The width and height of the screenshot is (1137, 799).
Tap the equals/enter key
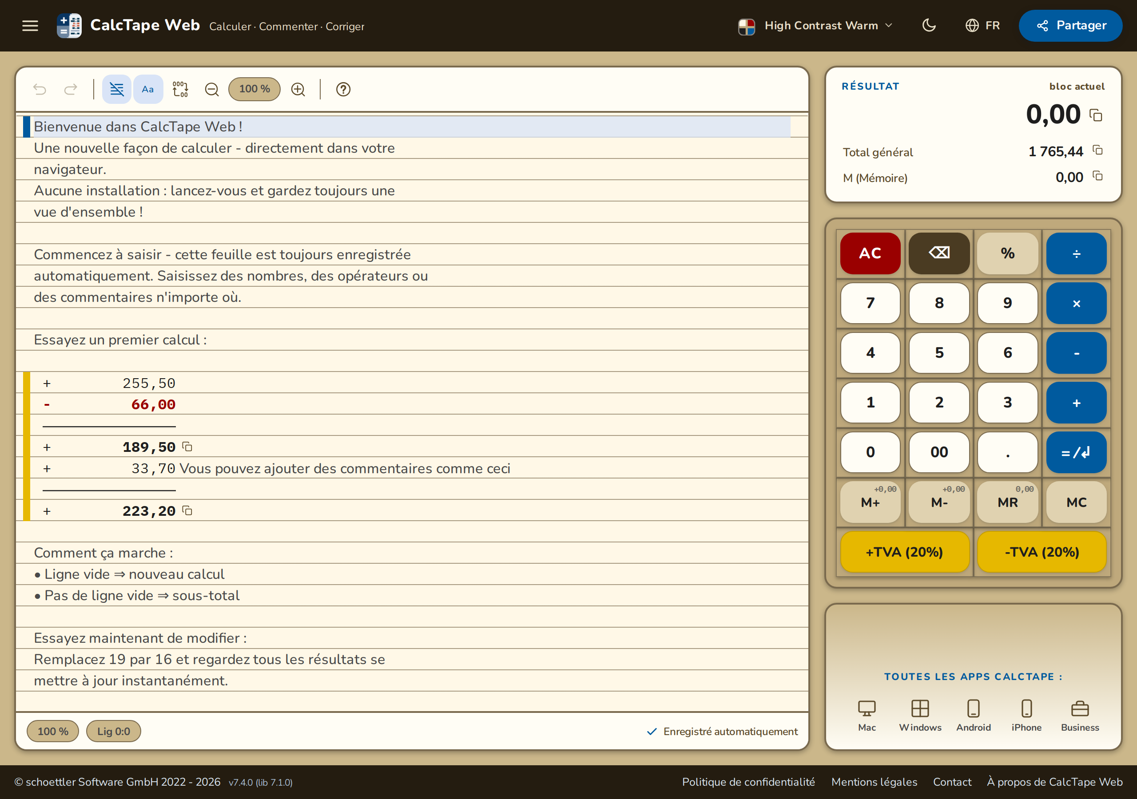point(1076,452)
